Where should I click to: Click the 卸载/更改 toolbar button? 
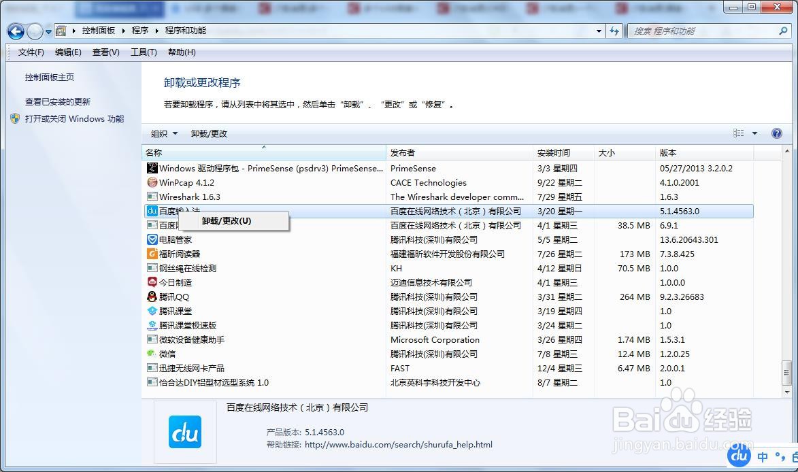pos(209,133)
